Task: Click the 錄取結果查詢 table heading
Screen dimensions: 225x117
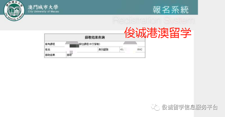Action: tap(95, 37)
